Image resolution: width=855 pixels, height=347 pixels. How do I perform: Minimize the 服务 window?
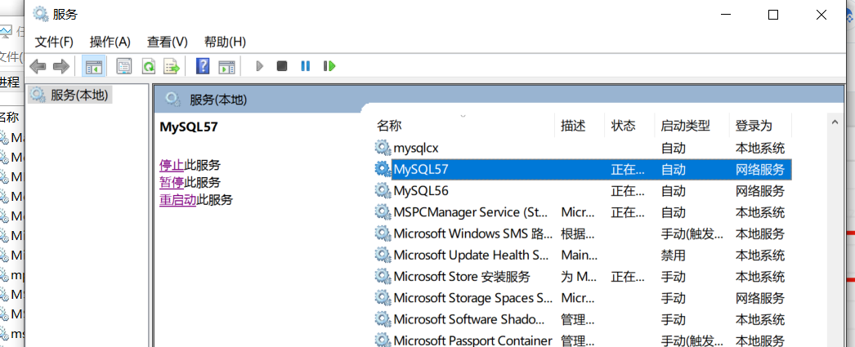click(725, 15)
